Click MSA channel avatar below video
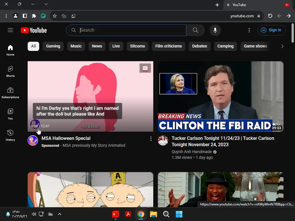 (x=33, y=140)
